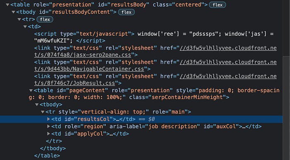Select the closing </tr> tag line
The width and height of the screenshot is (290, 160).
pos(54,141)
